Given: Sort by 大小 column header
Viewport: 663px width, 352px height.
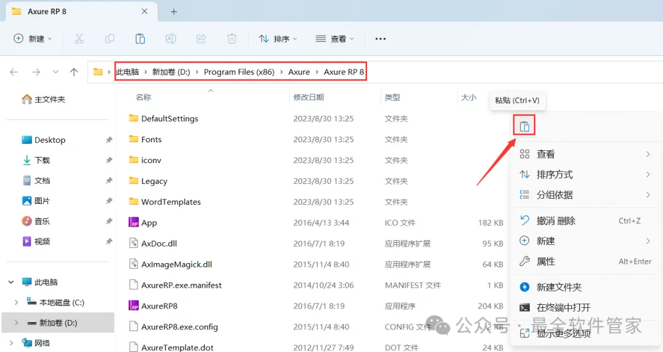Looking at the screenshot, I should 468,97.
